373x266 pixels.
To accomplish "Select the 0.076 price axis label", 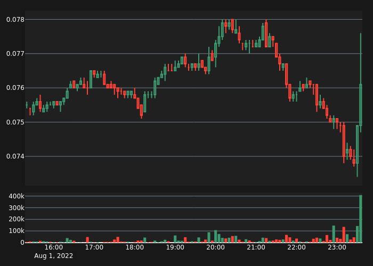I will click(15, 88).
